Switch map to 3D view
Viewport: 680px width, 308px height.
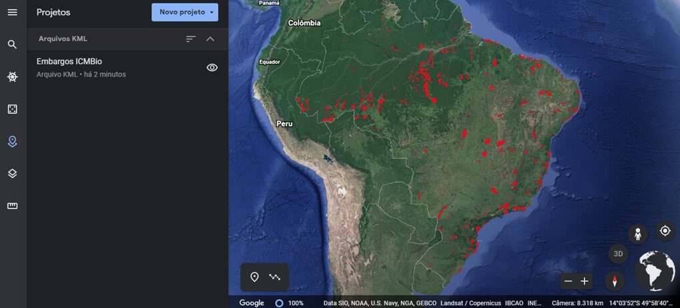(x=618, y=254)
